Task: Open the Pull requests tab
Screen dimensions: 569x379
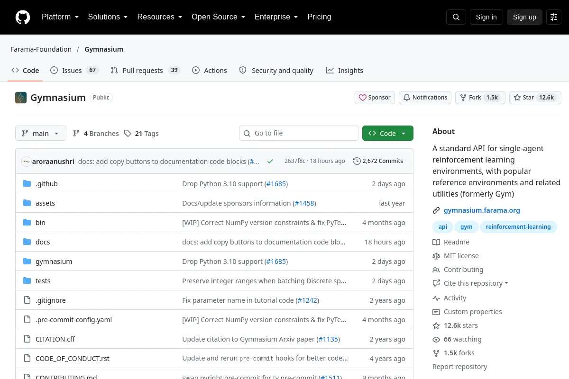Action: pyautogui.click(x=146, y=70)
